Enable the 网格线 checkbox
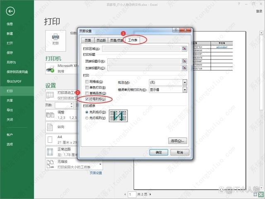Screen dimensions: 265x199 [x=87, y=82]
